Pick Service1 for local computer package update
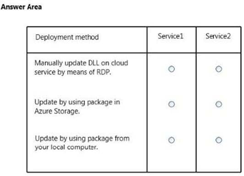This screenshot has height=176, width=244. pos(172,140)
